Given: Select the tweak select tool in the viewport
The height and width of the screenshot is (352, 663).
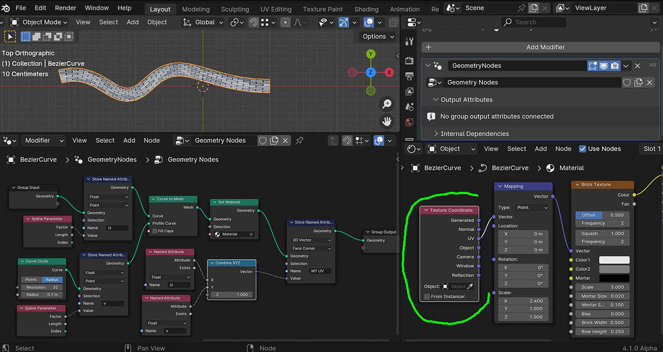Looking at the screenshot, I should [x=10, y=36].
